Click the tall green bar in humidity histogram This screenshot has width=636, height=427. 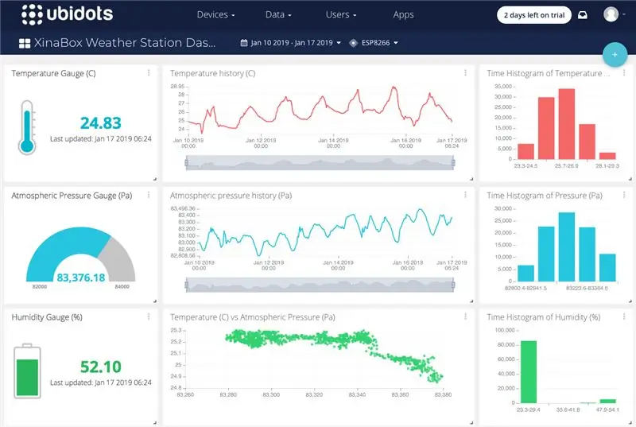(529, 372)
